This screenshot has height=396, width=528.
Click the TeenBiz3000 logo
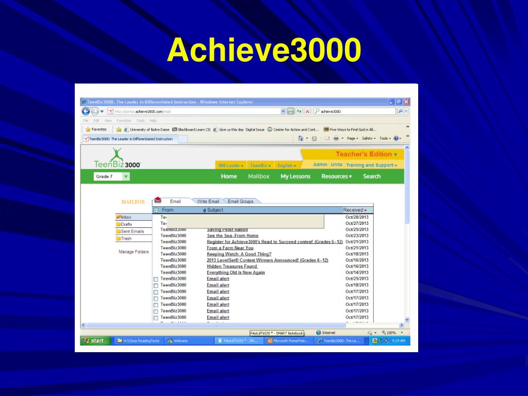[117, 158]
